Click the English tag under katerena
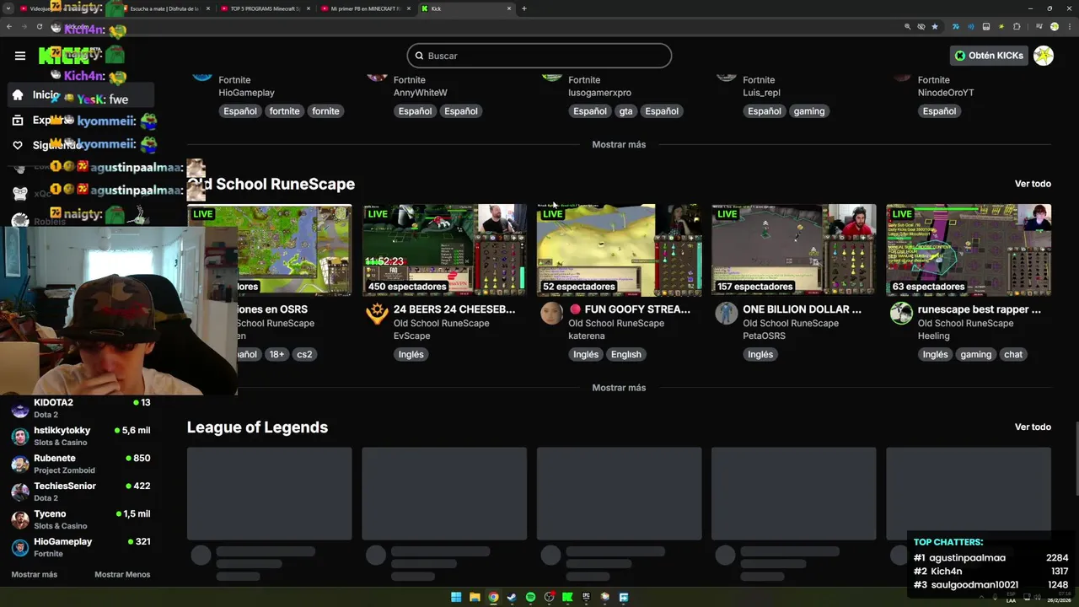 click(625, 354)
